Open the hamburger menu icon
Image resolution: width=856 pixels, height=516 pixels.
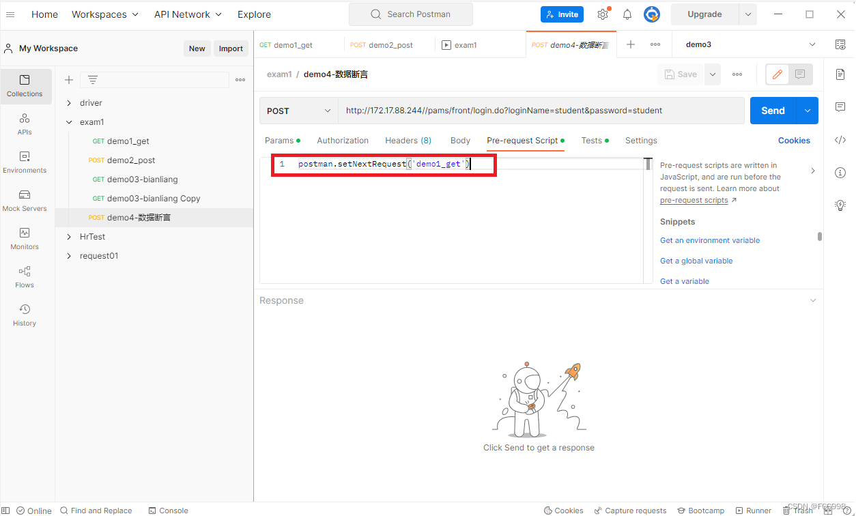point(10,14)
